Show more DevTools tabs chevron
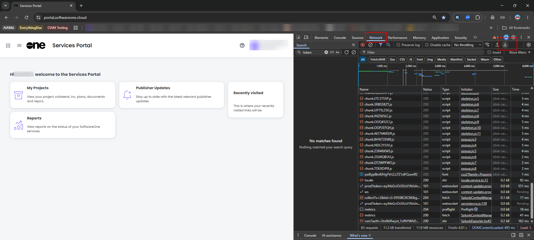The image size is (534, 240). [475, 37]
